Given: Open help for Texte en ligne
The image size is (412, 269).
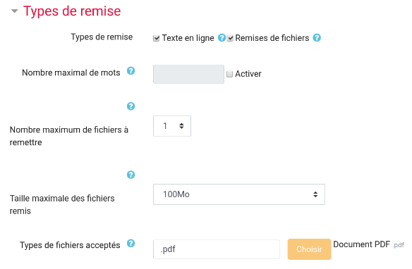Looking at the screenshot, I should click(x=222, y=38).
